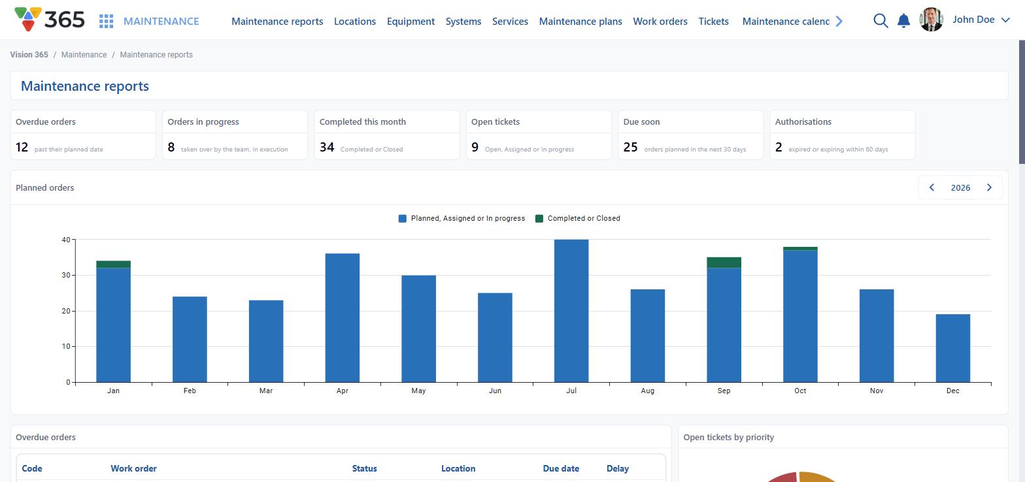Expand John Doe user menu arrow
This screenshot has height=482, width=1025.
(1005, 20)
